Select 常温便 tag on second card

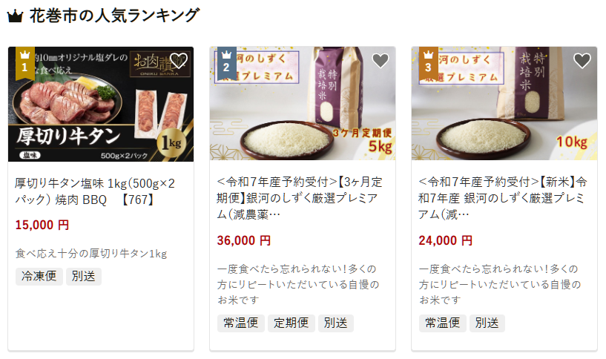(x=241, y=323)
